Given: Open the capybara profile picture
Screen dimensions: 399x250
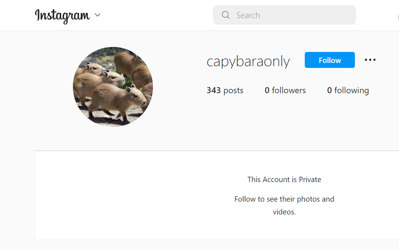Looking at the screenshot, I should [113, 87].
